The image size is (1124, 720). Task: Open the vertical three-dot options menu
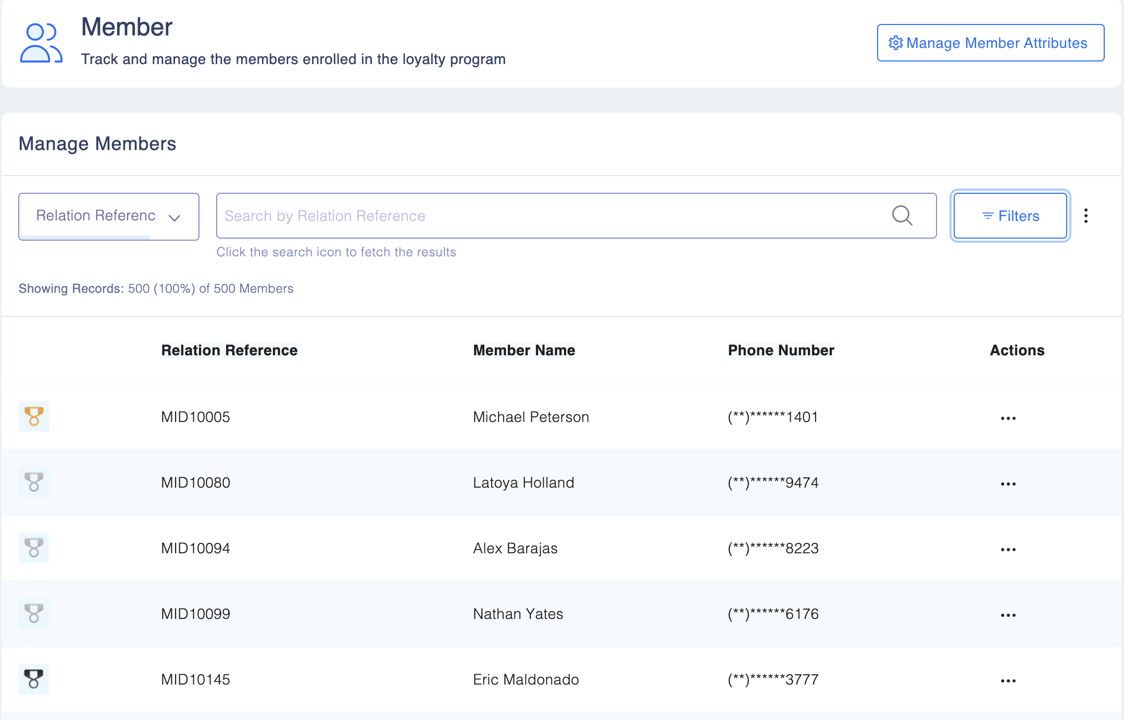(1085, 216)
